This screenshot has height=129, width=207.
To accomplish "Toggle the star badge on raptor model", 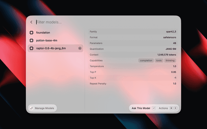I will coord(80,48).
